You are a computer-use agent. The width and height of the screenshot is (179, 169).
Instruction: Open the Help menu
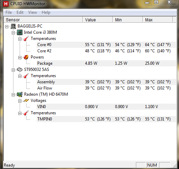(x=46, y=12)
